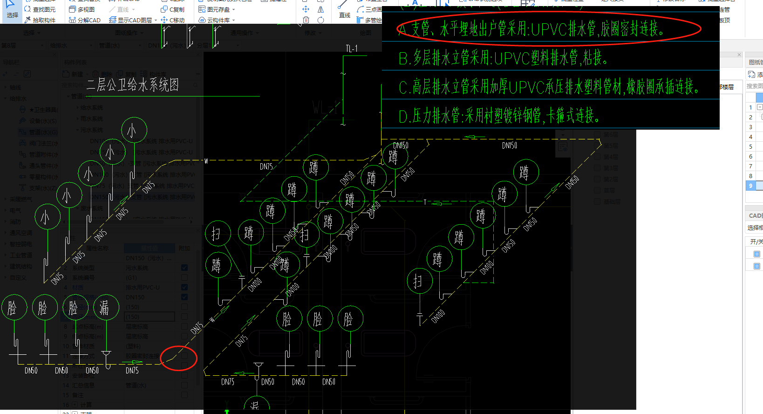This screenshot has width=763, height=414.
Task: Click 显示CAD图层 show layers button
Action: coord(130,20)
